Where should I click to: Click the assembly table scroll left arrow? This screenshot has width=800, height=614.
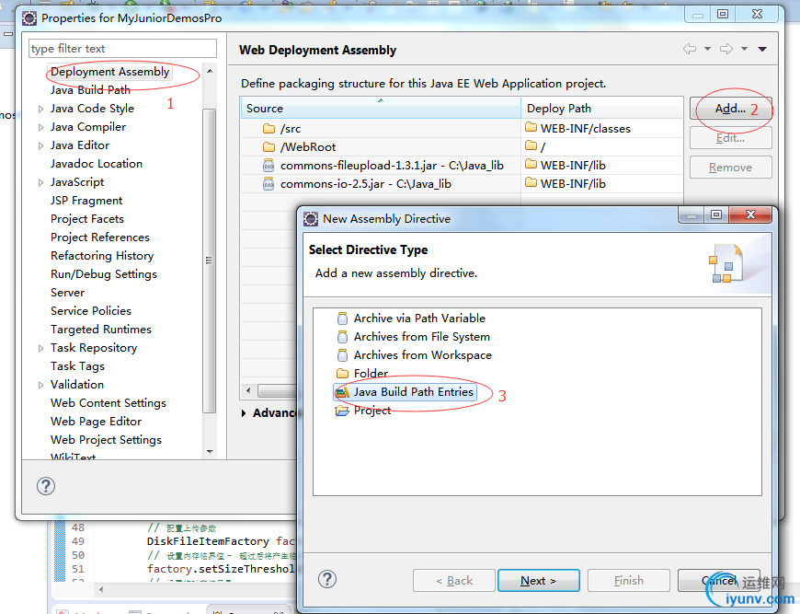coord(248,391)
